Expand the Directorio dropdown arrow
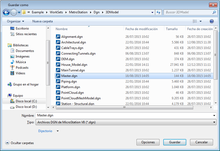Viewport: 220px width, 151px height. (58, 131)
